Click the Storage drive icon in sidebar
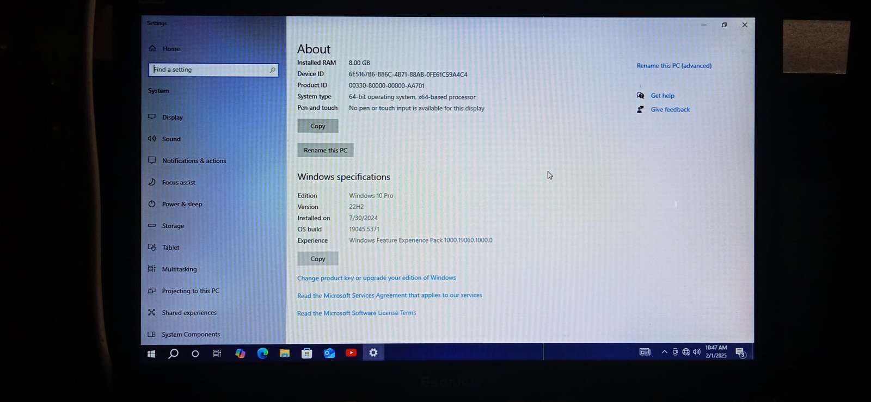Viewport: 871px width, 402px height. (x=152, y=226)
